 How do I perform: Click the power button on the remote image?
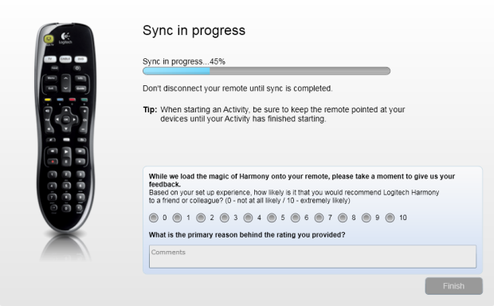(x=77, y=68)
